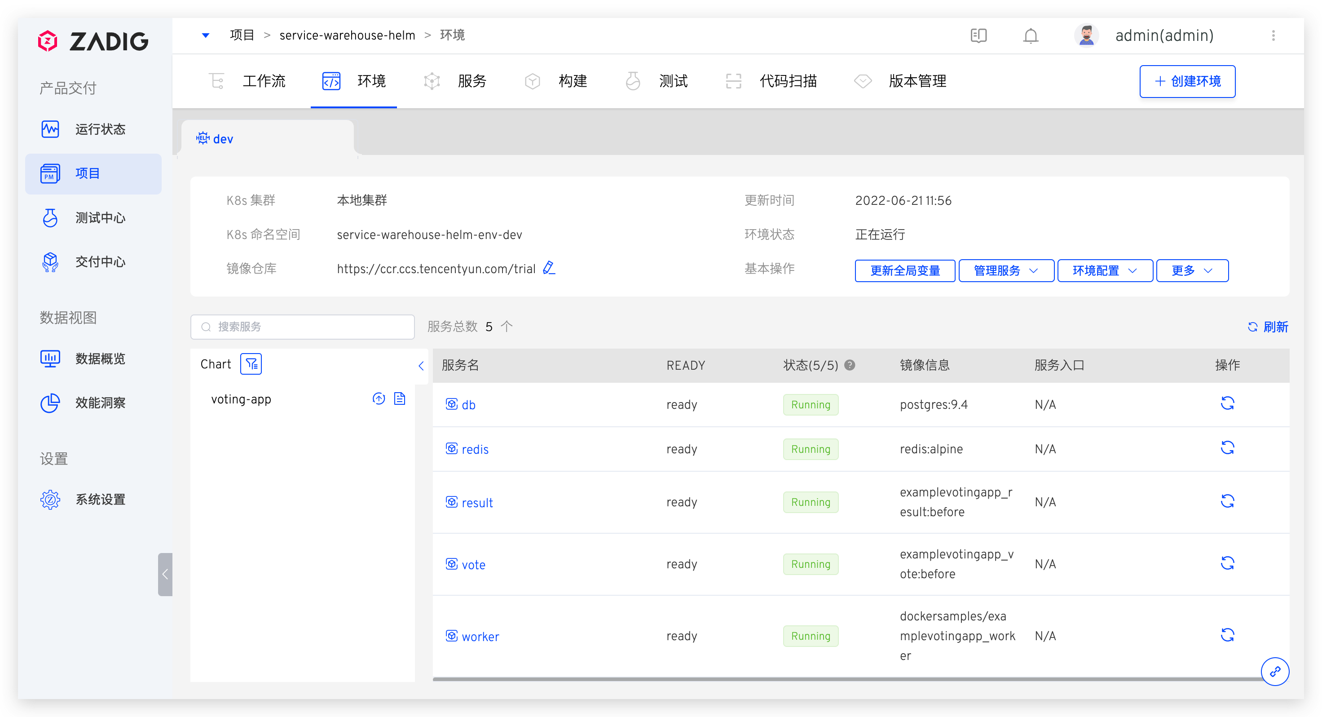Collapse the Chart panel with the chevron
Image resolution: width=1322 pixels, height=717 pixels.
[421, 366]
